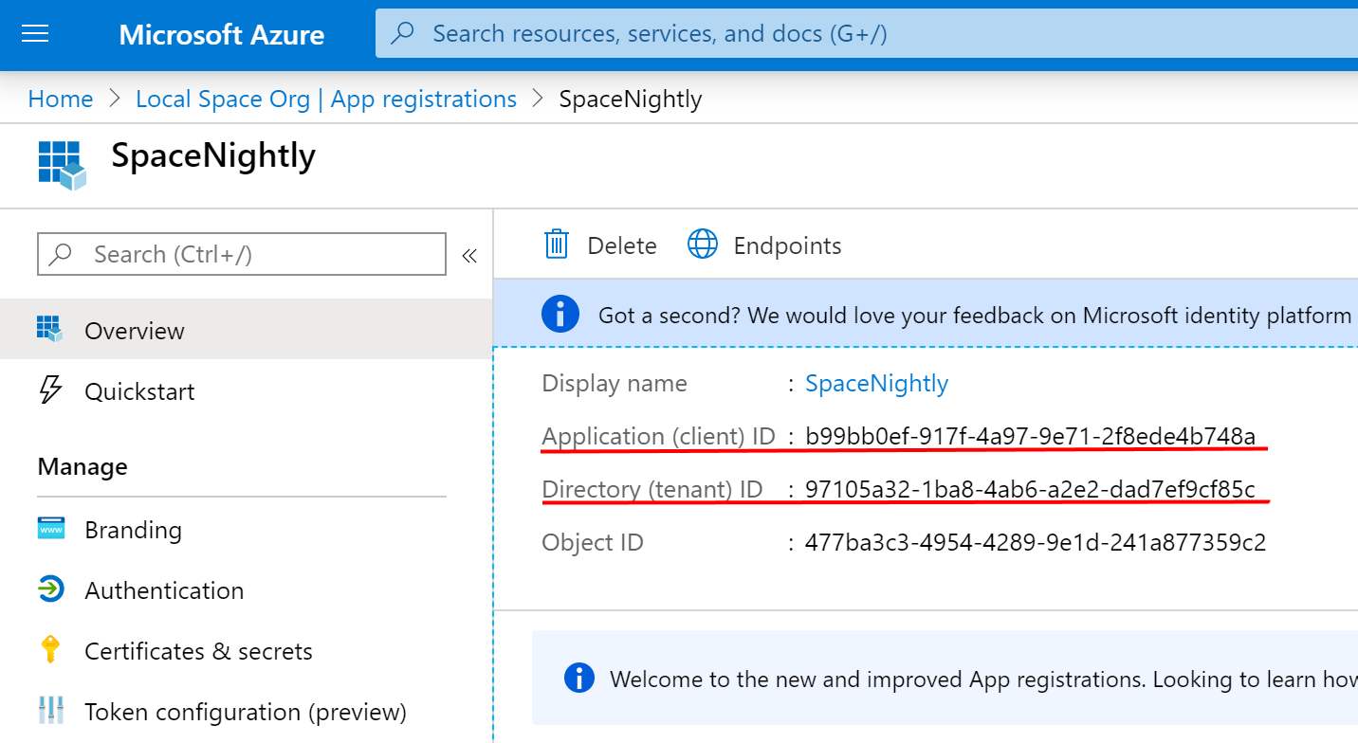Click the Quickstart lightning icon
The height and width of the screenshot is (743, 1358).
click(50, 390)
